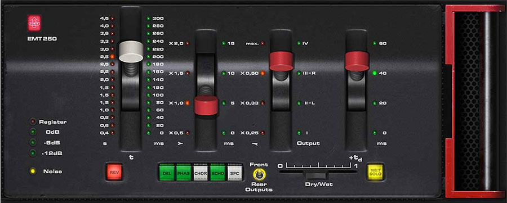Toggle the ECHO program button

click(217, 173)
